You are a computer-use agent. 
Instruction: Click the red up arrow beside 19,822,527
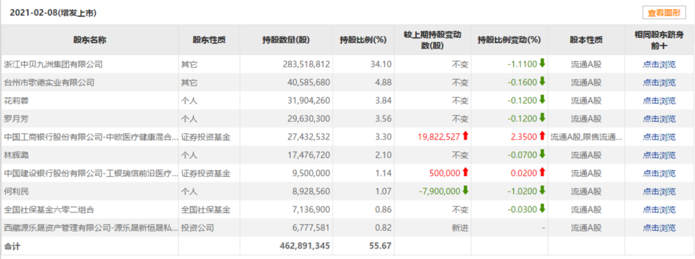tap(465, 136)
